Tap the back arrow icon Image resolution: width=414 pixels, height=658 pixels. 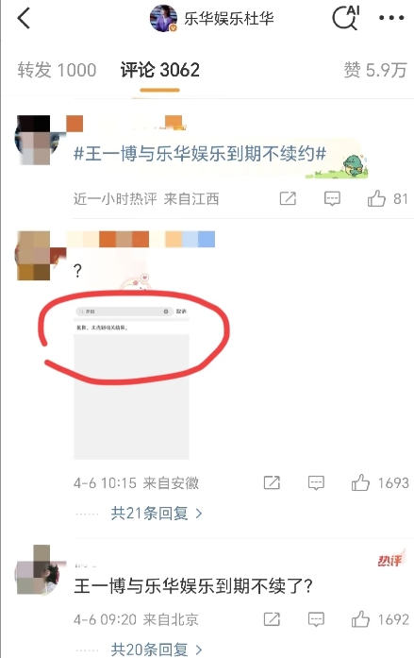(x=24, y=19)
